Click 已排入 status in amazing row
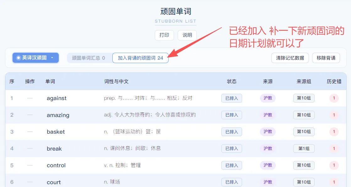The height and width of the screenshot is (187, 351). (232, 115)
